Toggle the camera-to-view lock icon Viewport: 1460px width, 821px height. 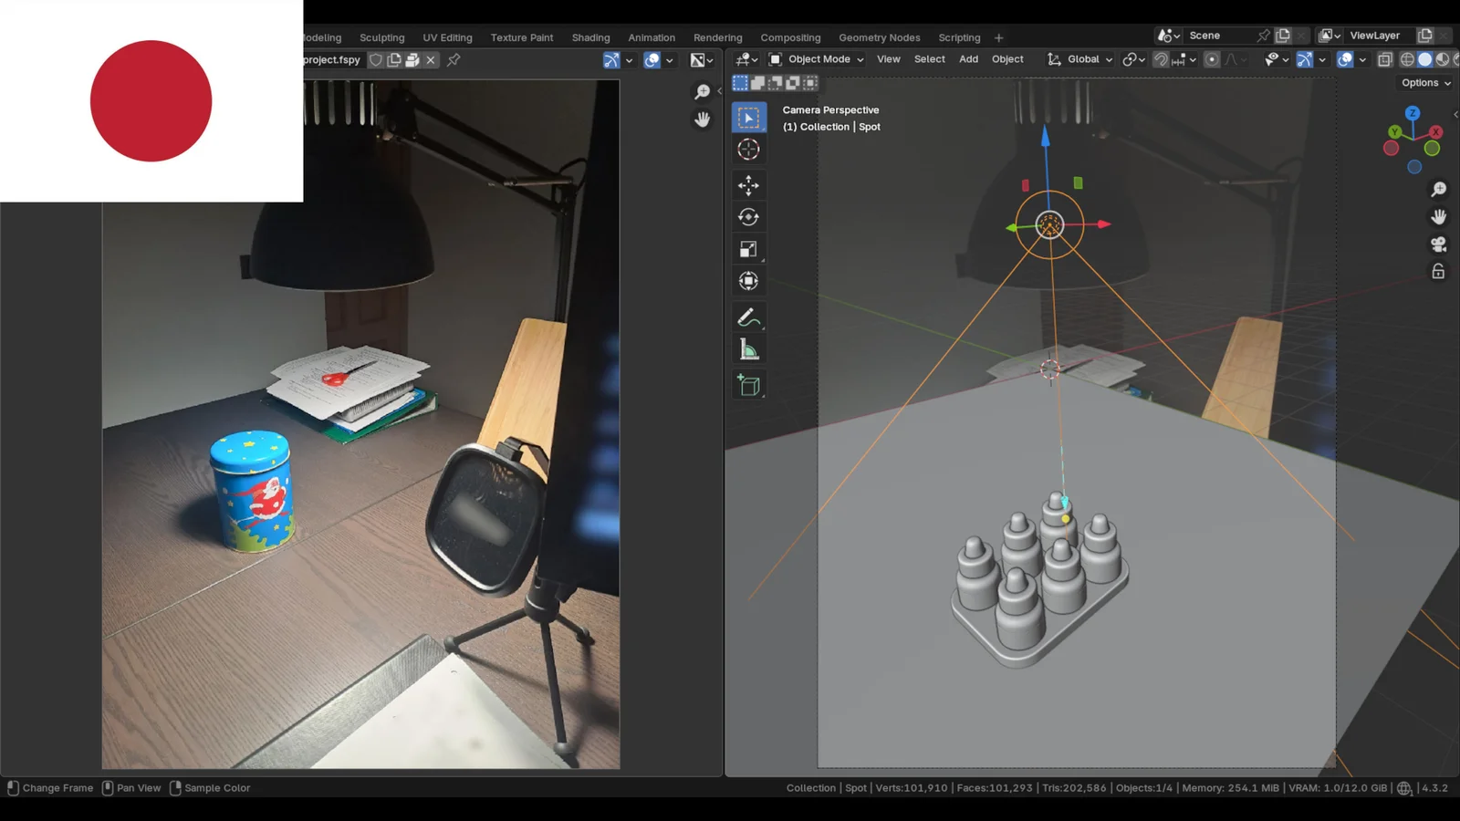coord(1438,272)
